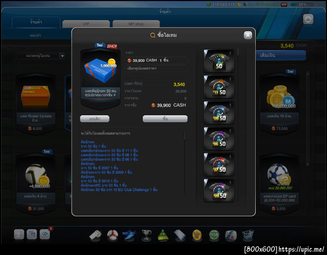
Task: Click the ซื้อ (buy) button
Action: click(165, 119)
